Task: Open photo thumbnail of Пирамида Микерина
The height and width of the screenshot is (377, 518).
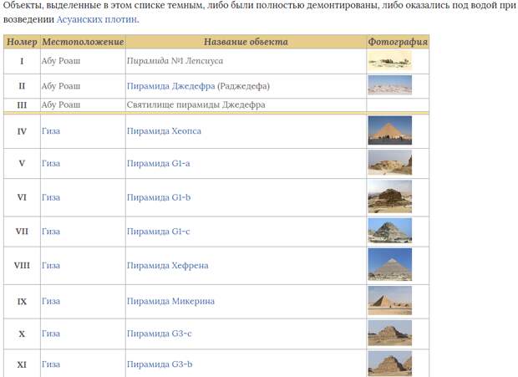Action: click(x=390, y=301)
